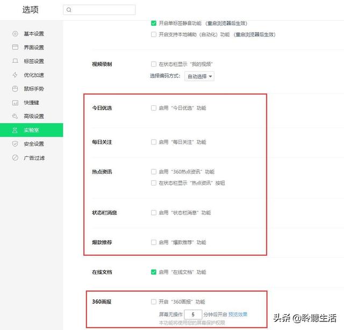Open 选择编码方式 自动选择 dropdown
Viewport: 344px width, 330px height.
pos(199,76)
